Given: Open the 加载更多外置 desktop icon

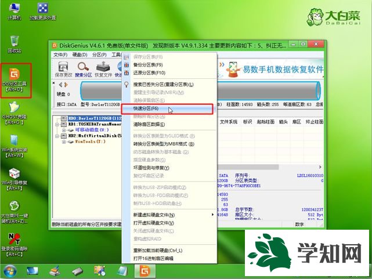Looking at the screenshot, I should [43, 11].
